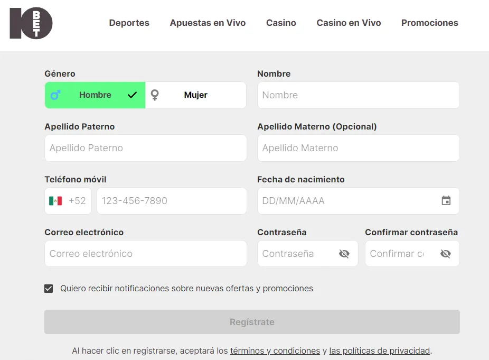The height and width of the screenshot is (360, 489).
Task: Show the Confirmar contraseña password text
Action: (446, 254)
